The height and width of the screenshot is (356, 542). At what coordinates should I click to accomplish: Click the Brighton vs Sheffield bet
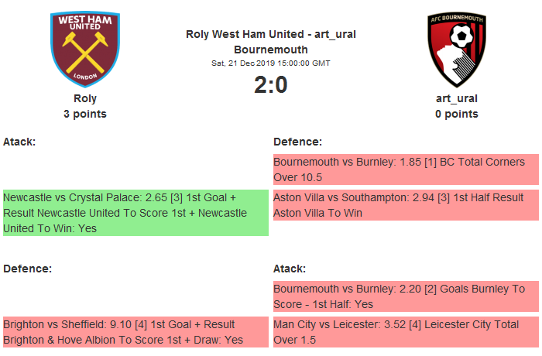pyautogui.click(x=135, y=332)
